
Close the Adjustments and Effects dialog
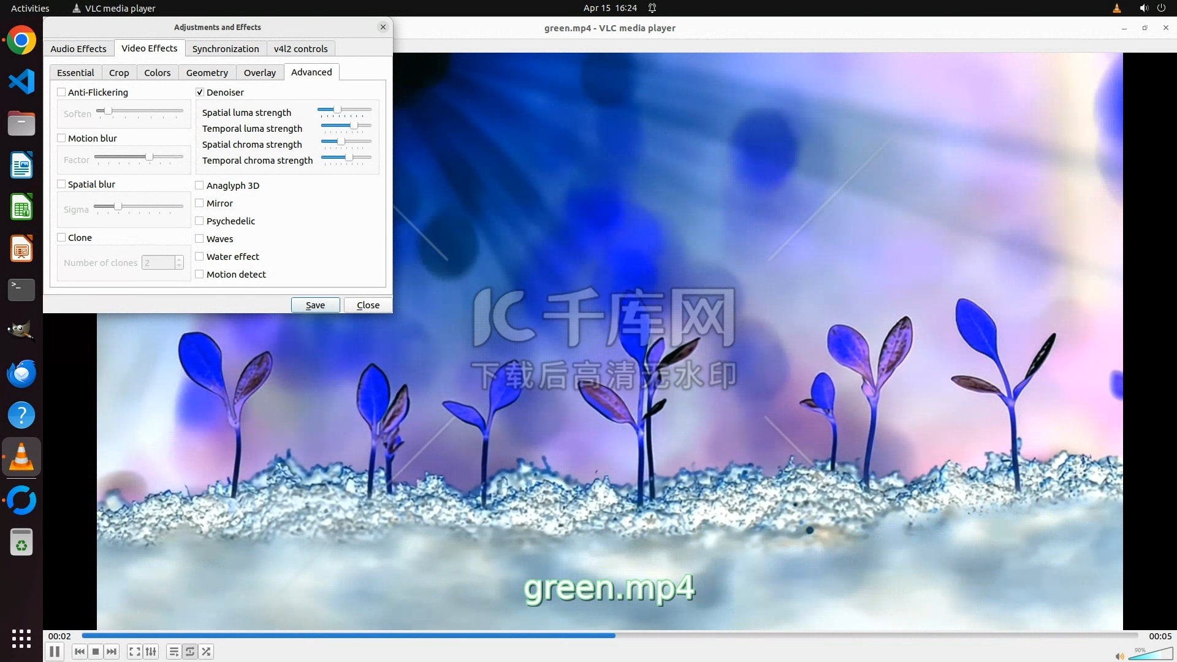(368, 305)
